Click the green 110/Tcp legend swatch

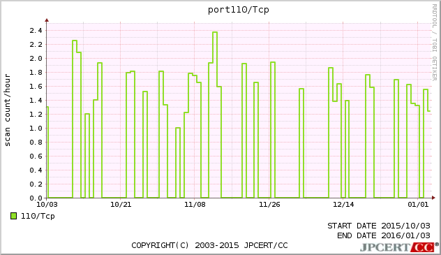click(13, 216)
